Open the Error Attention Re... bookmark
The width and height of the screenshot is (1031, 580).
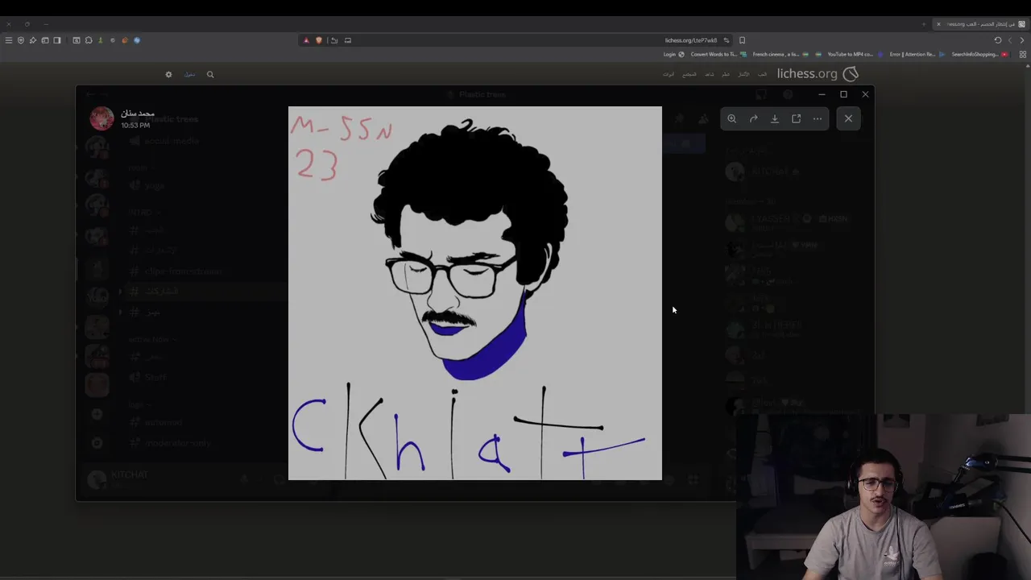917,54
